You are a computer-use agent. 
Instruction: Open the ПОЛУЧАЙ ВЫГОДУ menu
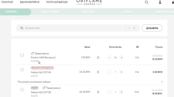coord(57,2)
